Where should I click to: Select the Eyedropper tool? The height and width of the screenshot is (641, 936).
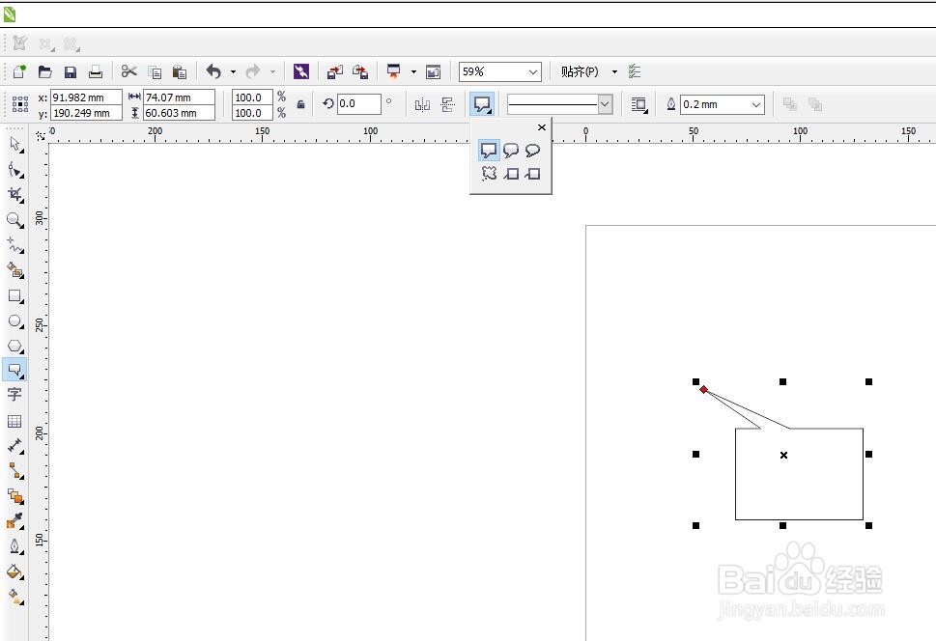tap(15, 521)
